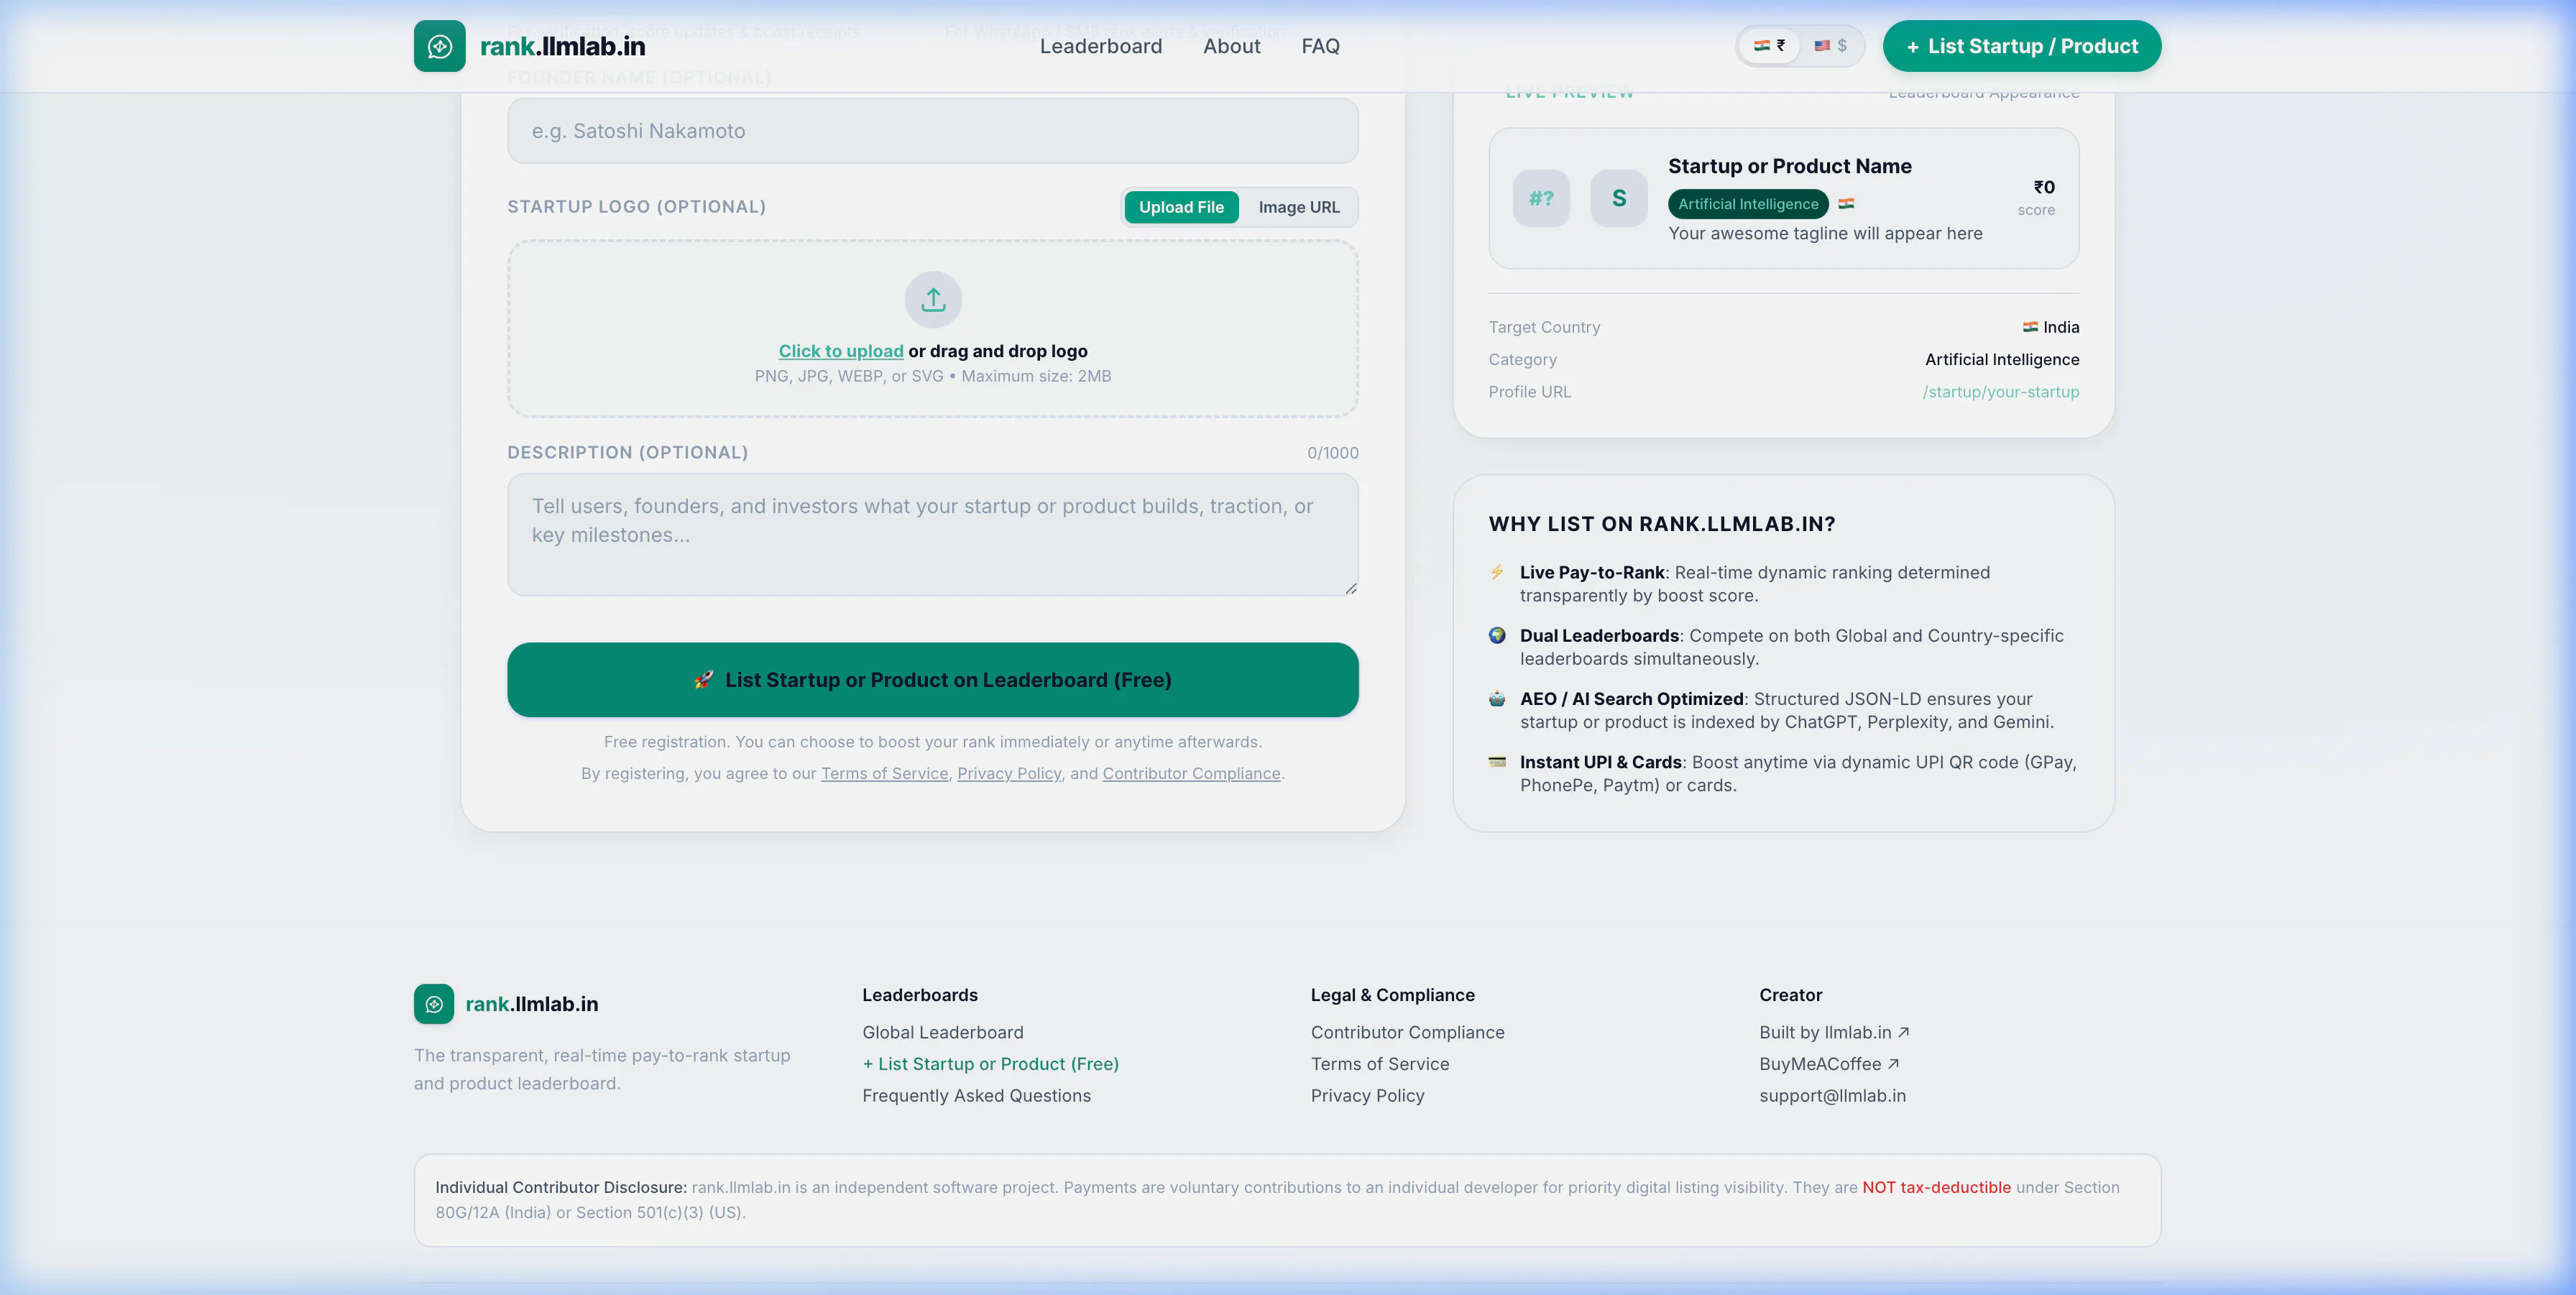
Task: Click the 'STARTUP LOGO (OPTIONAL)' label
Action: pyautogui.click(x=636, y=207)
